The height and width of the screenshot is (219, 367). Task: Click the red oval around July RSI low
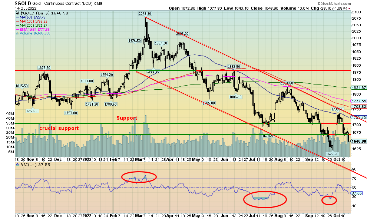click(x=265, y=199)
